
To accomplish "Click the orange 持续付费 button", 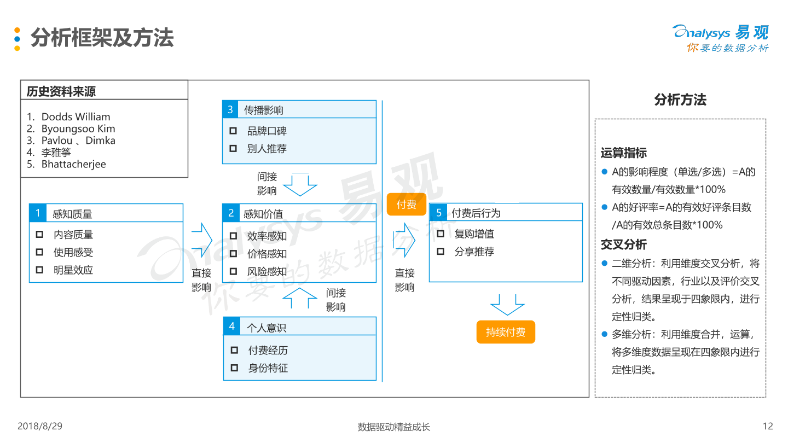I will (506, 332).
